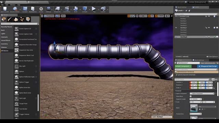Click the Blueprint/Add Script button
The image size is (219, 123).
tap(208, 66)
